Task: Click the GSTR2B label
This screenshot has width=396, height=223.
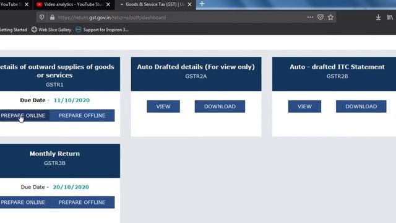Action: click(337, 76)
